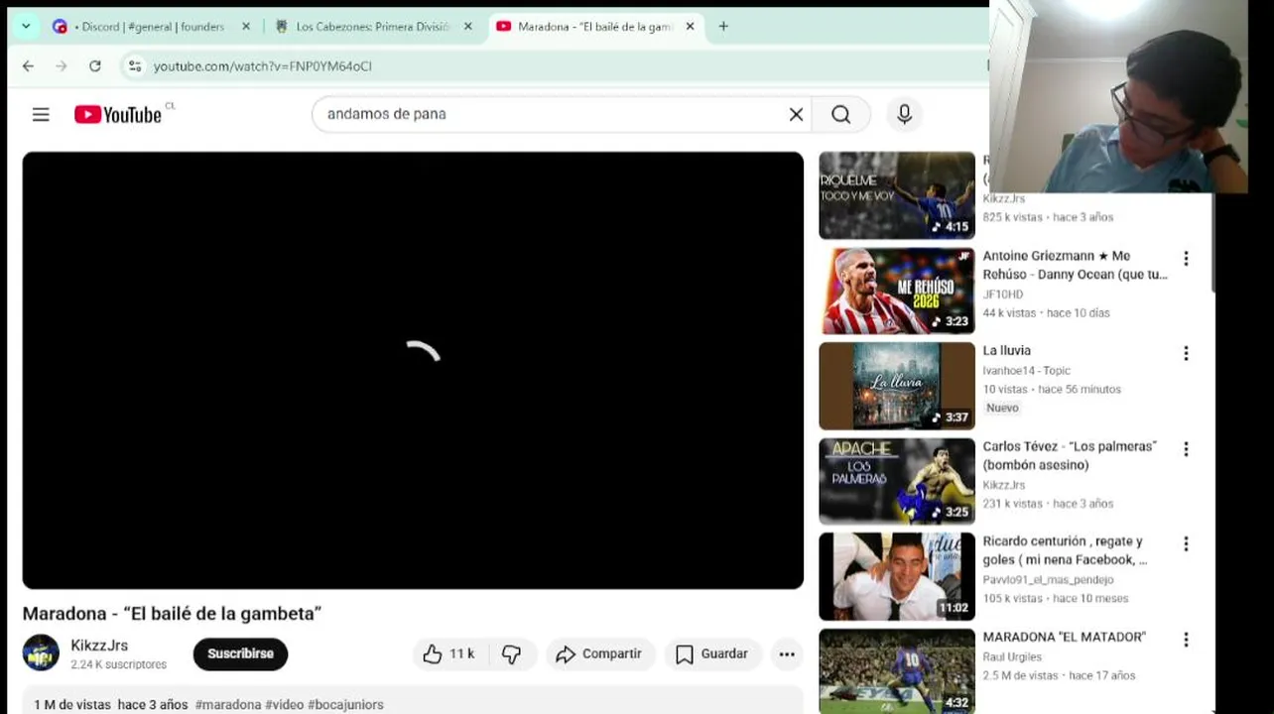
Task: Go forward to the next page
Action: click(x=62, y=66)
